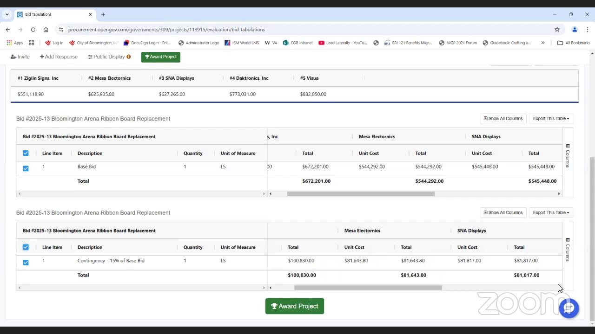Click the page vertical scrollbar
Screen dimensions: 595x334
pyautogui.click(x=592, y=238)
